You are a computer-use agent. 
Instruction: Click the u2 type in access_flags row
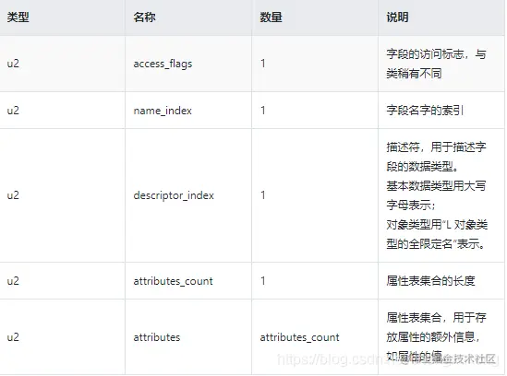(13, 64)
